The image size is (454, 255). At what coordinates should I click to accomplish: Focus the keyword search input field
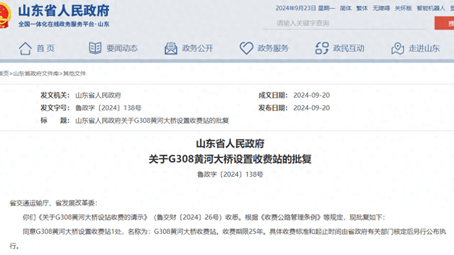[344, 23]
